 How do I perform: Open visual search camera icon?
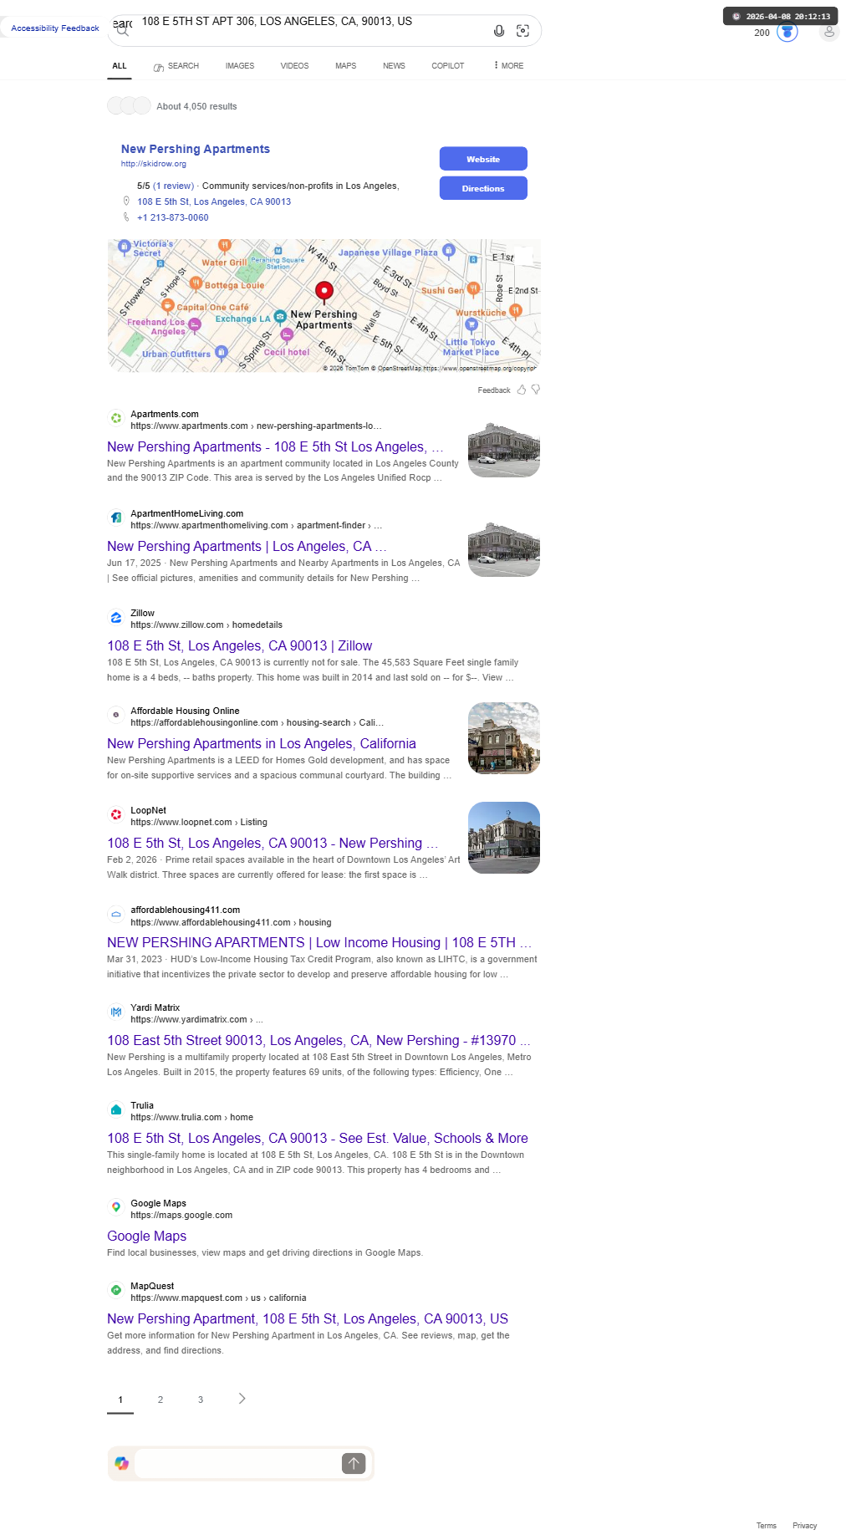click(x=523, y=31)
